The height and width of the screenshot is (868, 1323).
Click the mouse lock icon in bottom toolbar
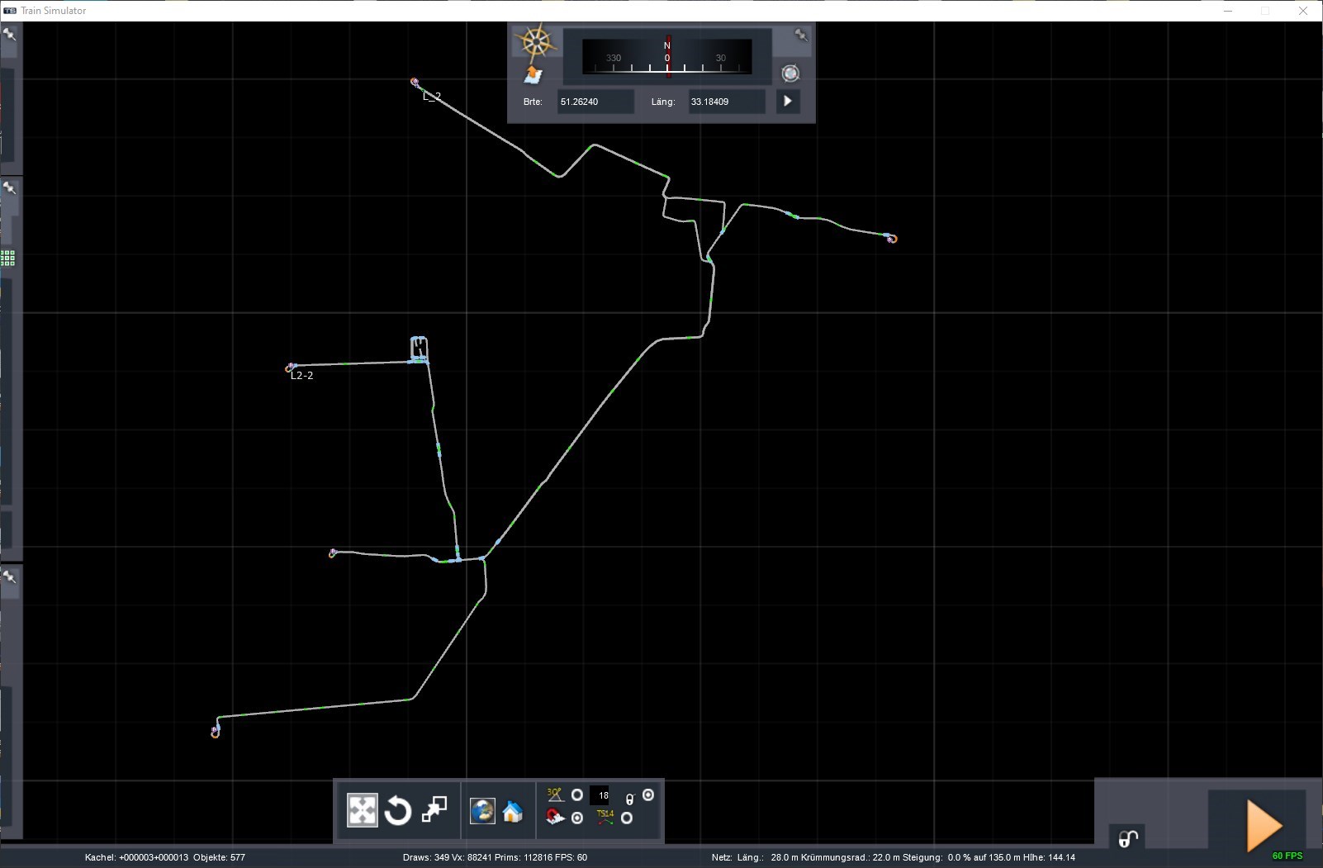629,799
